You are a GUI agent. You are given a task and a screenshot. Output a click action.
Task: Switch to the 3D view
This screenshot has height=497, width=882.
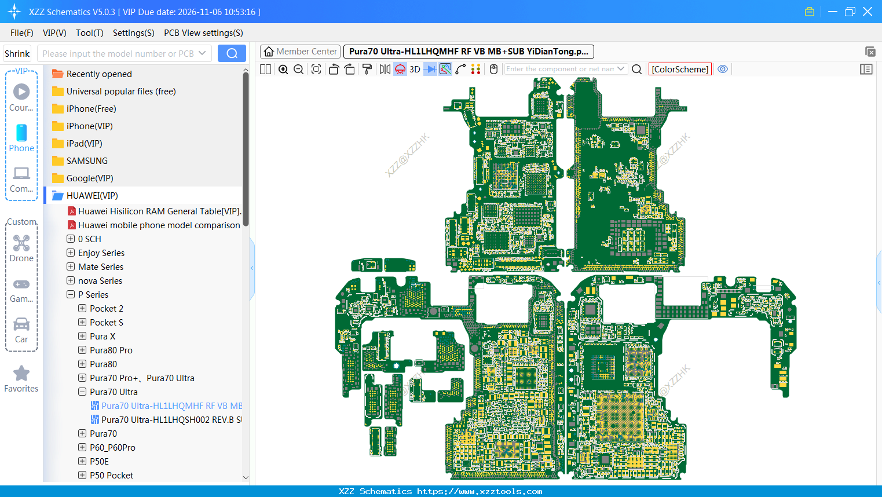(x=415, y=70)
